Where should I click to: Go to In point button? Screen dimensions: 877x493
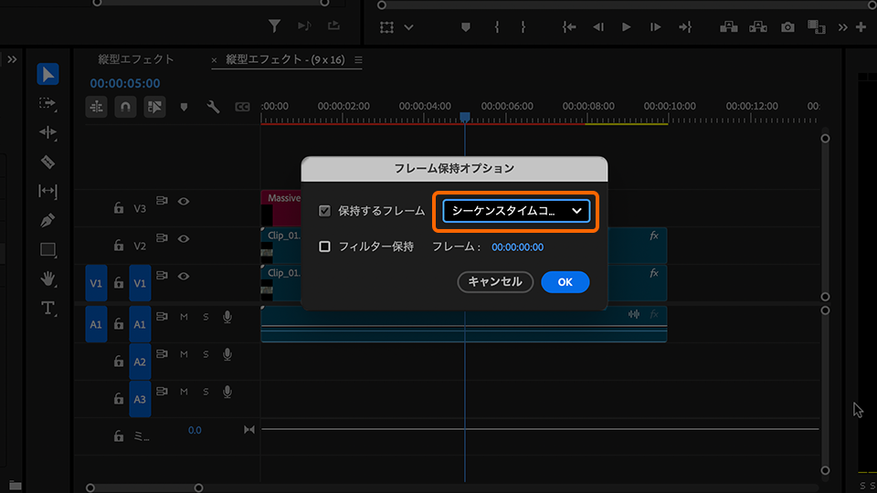(x=569, y=26)
